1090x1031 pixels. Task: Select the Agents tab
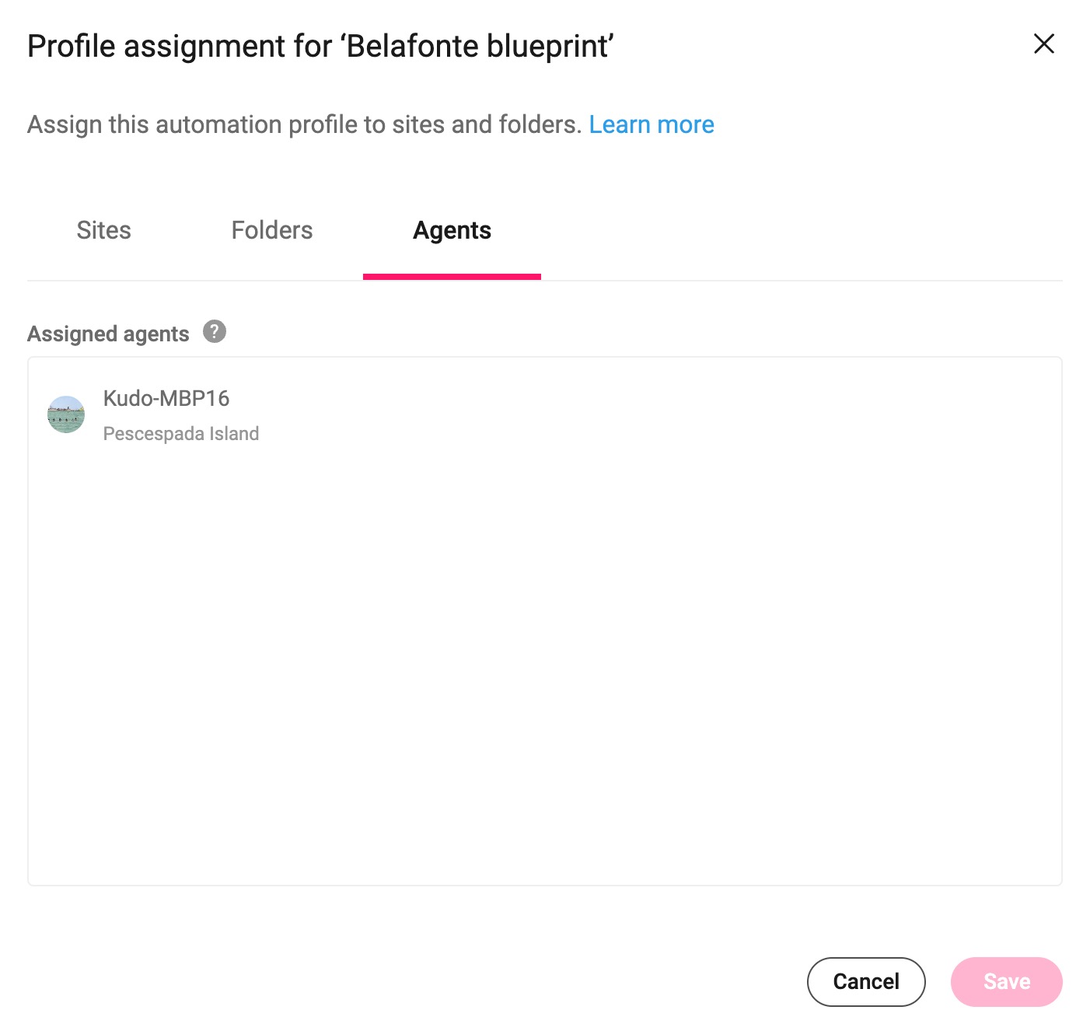[452, 230]
